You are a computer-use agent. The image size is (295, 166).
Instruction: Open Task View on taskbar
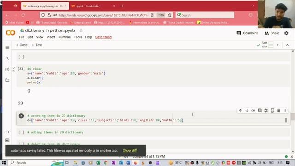pyautogui.click(x=67, y=163)
